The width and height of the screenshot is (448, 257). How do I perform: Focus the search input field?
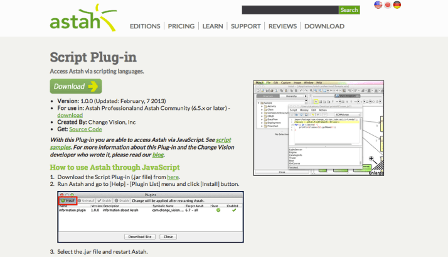[x=290, y=10]
